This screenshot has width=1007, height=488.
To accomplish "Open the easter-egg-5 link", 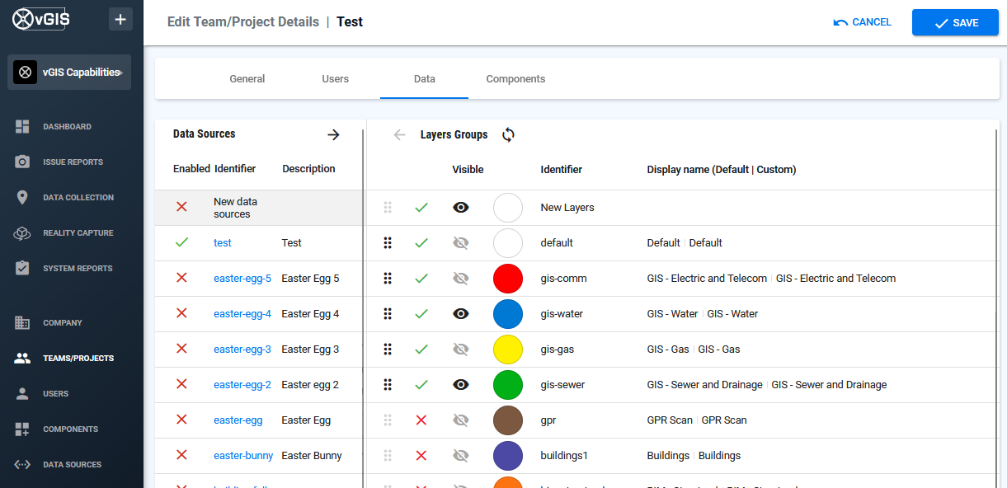I will pos(242,279).
